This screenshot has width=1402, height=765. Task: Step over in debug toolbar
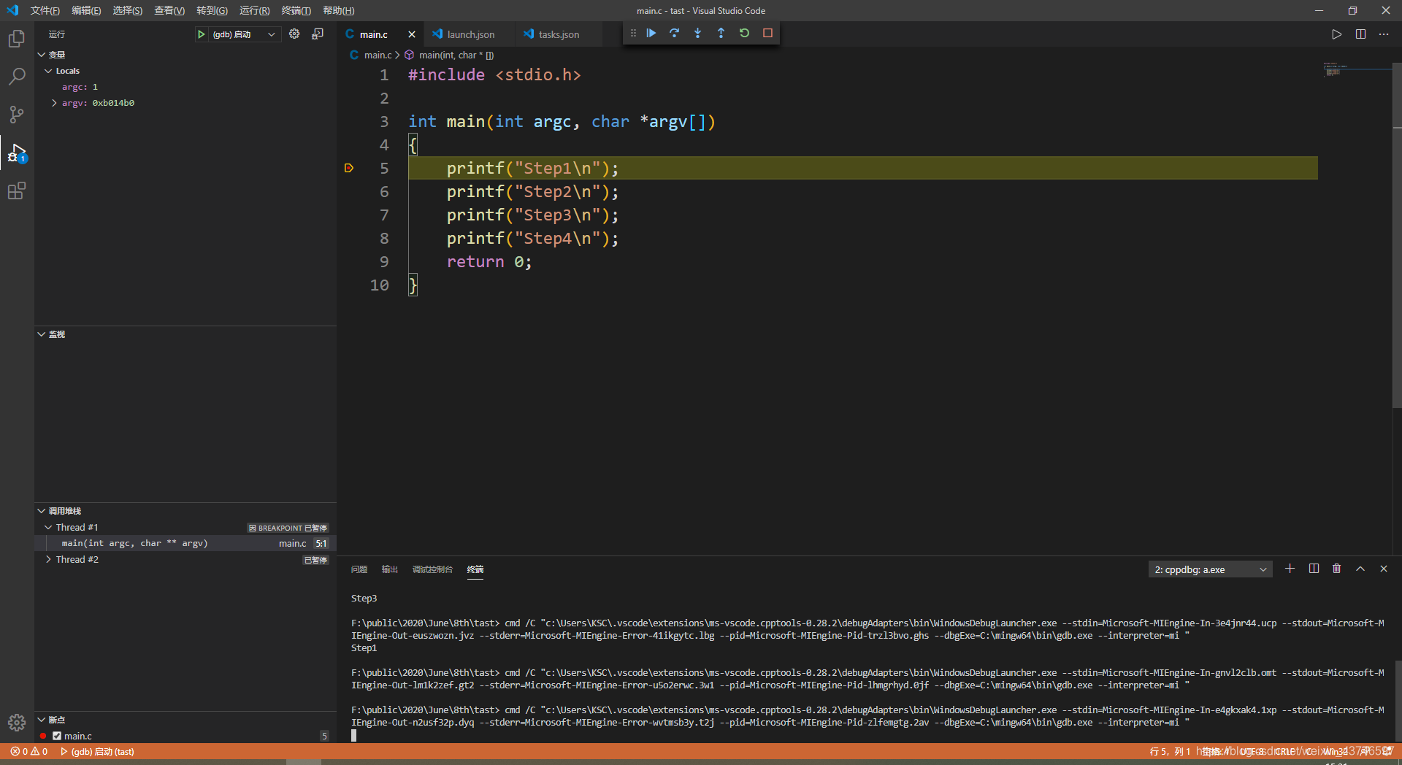point(674,33)
